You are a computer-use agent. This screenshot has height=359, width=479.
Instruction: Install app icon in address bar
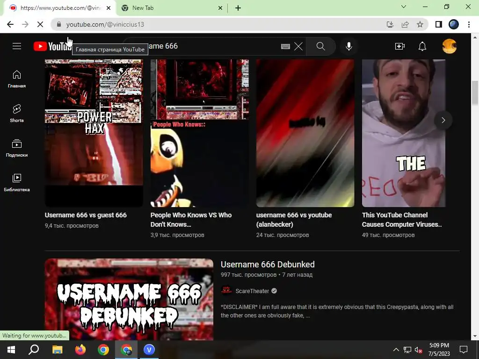click(390, 24)
